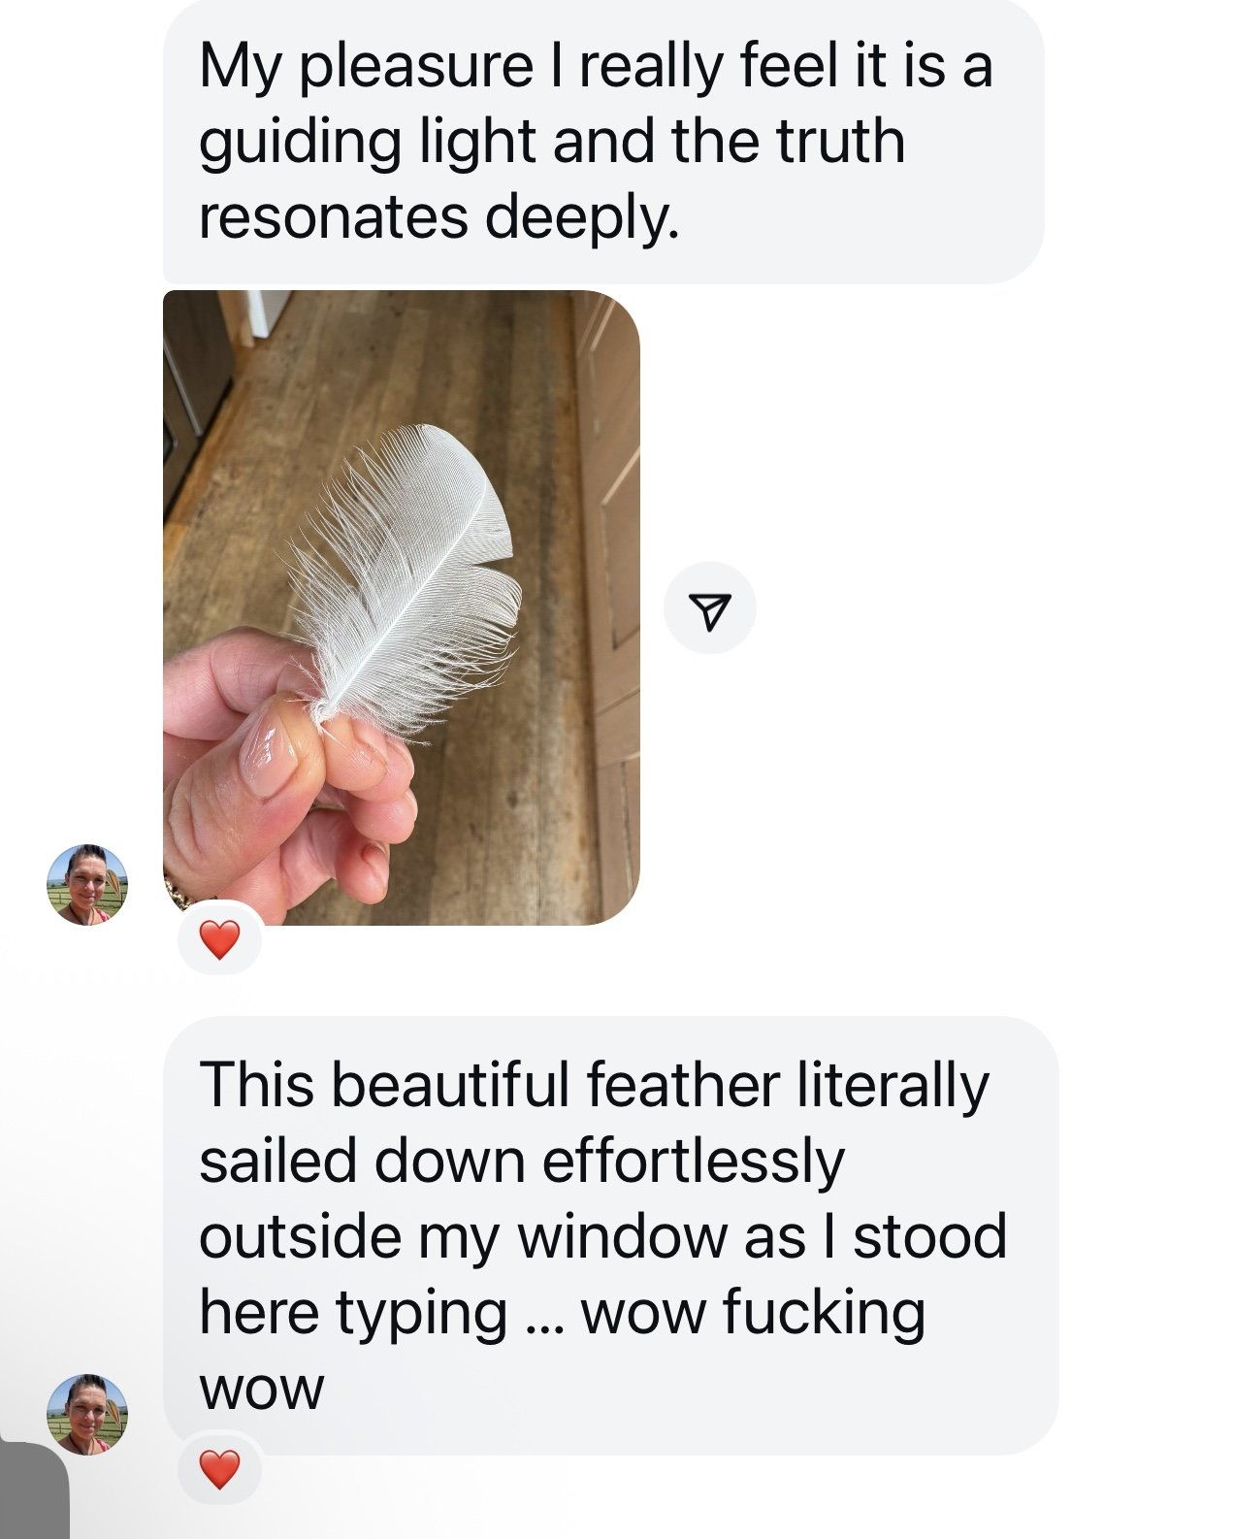
Task: Tap the share arrow beside the feather photo
Action: point(709,607)
